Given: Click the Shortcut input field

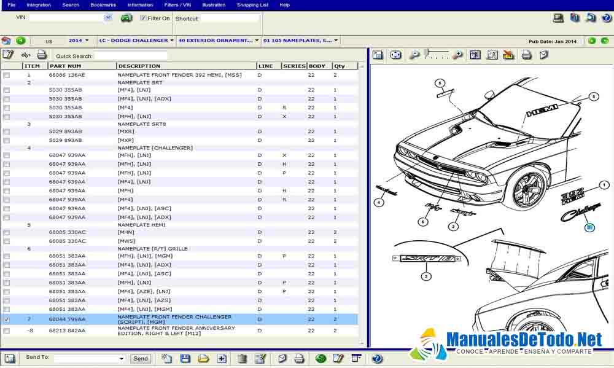Looking at the screenshot, I should [x=230, y=18].
